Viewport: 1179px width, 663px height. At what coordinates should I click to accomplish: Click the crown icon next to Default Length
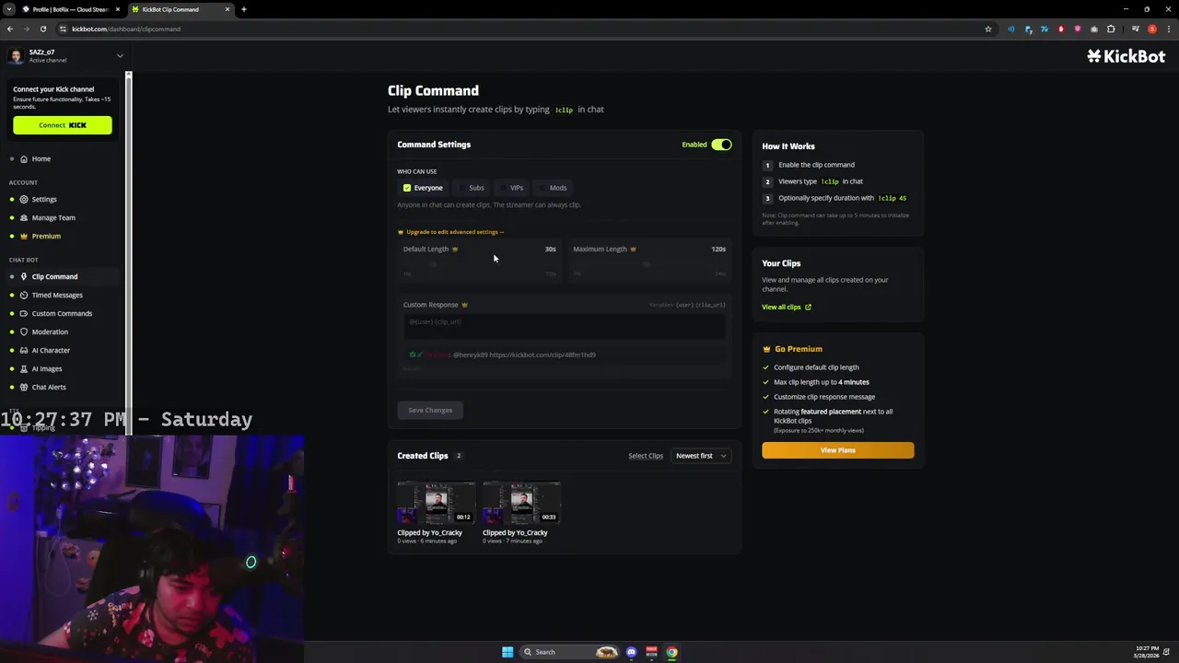[x=455, y=250]
